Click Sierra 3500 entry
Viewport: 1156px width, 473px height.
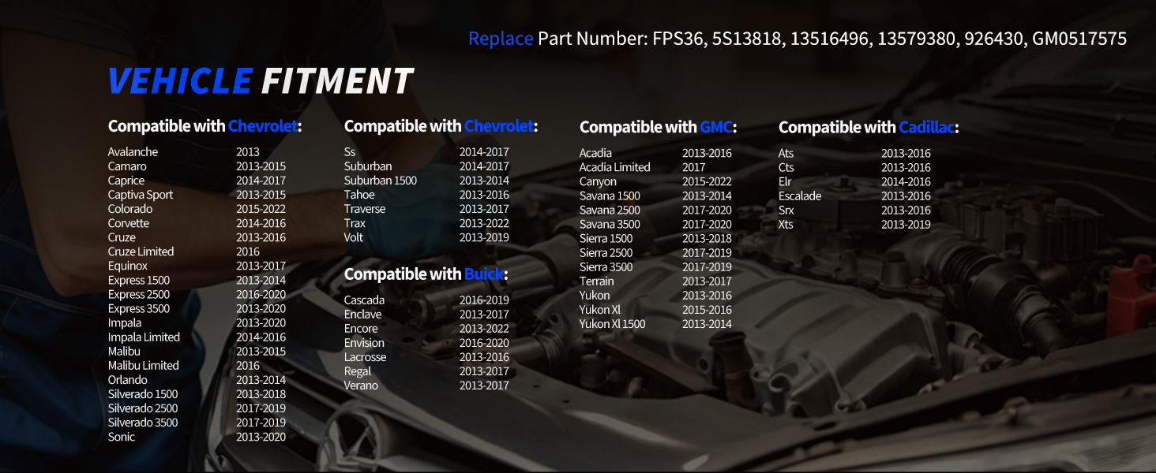pos(606,266)
